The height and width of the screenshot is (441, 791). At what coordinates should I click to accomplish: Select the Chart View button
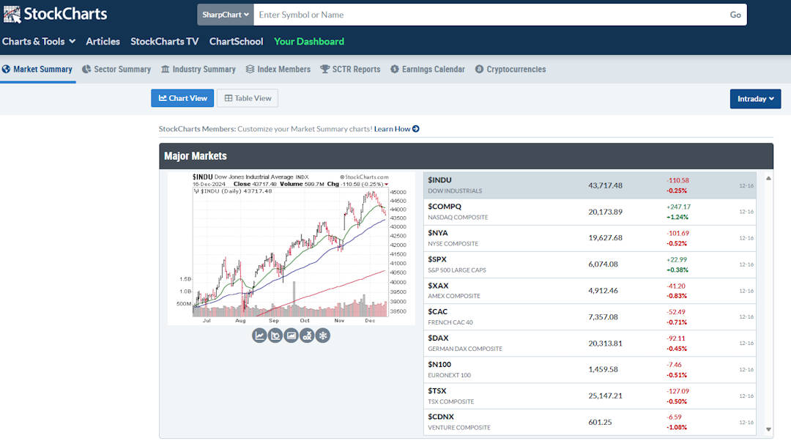pyautogui.click(x=182, y=98)
